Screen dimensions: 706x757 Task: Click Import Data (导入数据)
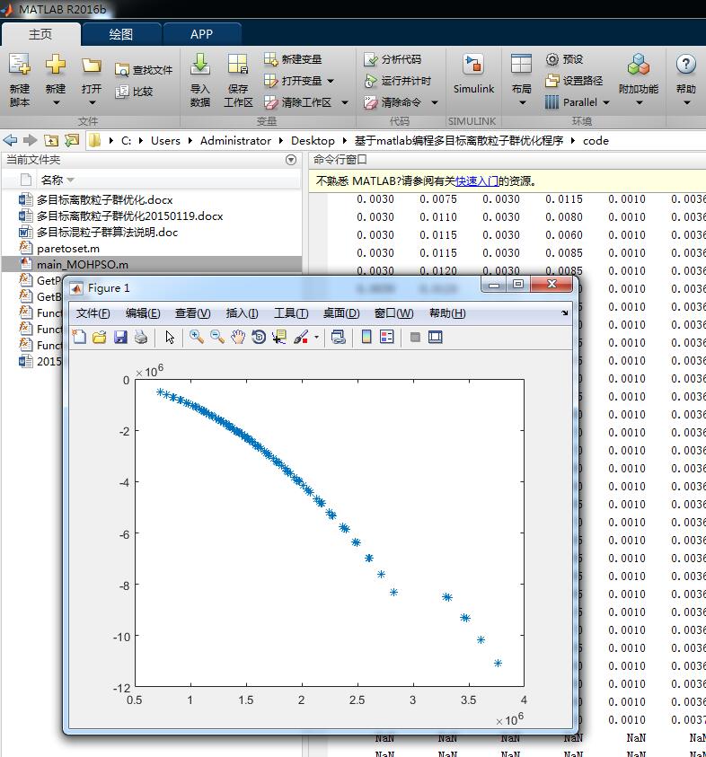point(200,81)
